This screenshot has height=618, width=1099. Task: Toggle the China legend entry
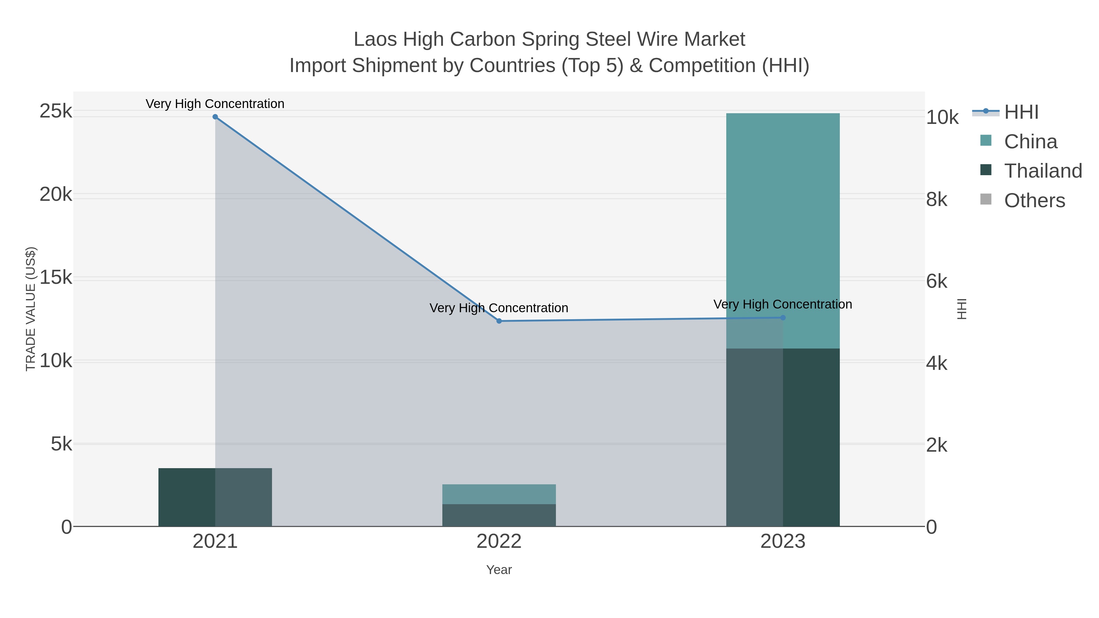pyautogui.click(x=1019, y=141)
